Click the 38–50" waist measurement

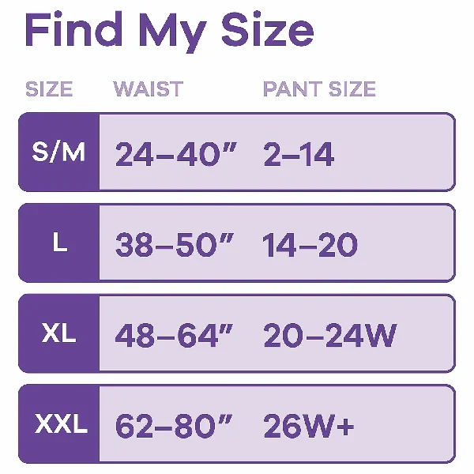point(175,245)
